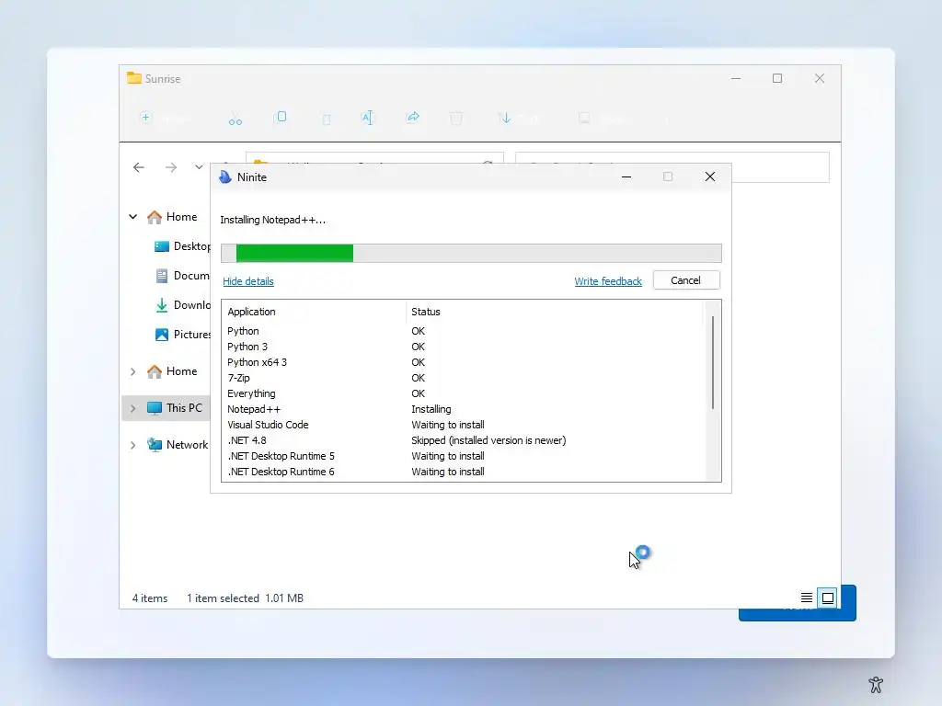Image resolution: width=942 pixels, height=706 pixels.
Task: Click the Sunrise folder icon in title bar
Action: coord(134,79)
